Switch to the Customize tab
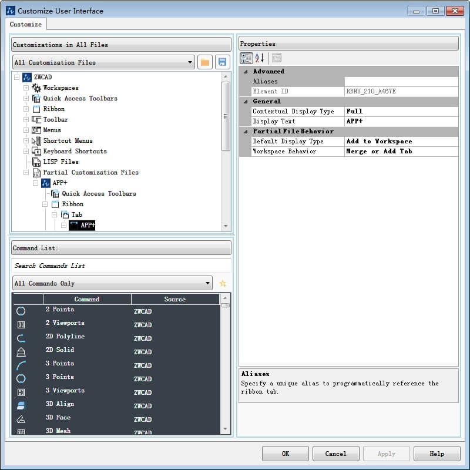The height and width of the screenshot is (470, 470). pyautogui.click(x=26, y=24)
